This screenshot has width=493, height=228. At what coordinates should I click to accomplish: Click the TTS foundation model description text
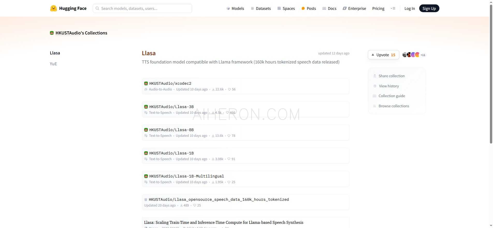(x=241, y=62)
